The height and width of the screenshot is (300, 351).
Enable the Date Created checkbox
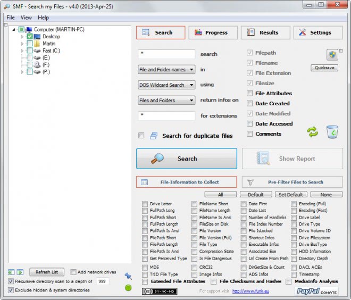click(249, 103)
